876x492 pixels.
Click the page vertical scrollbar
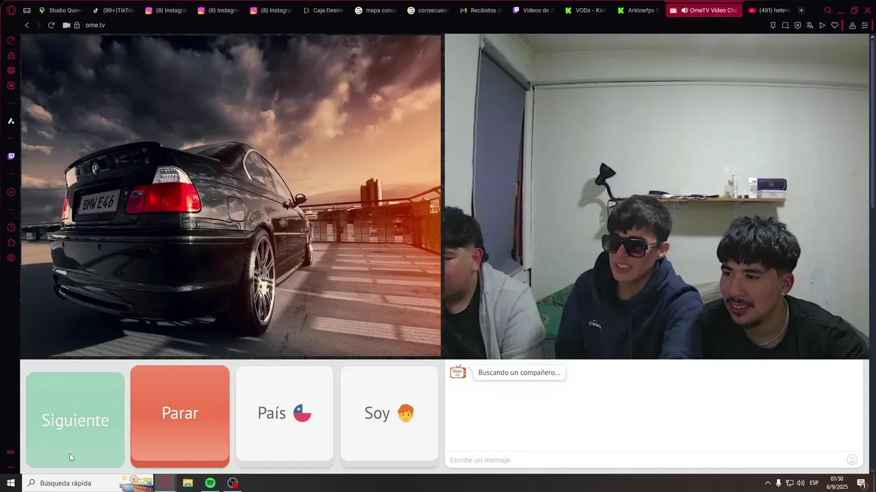pyautogui.click(x=873, y=253)
